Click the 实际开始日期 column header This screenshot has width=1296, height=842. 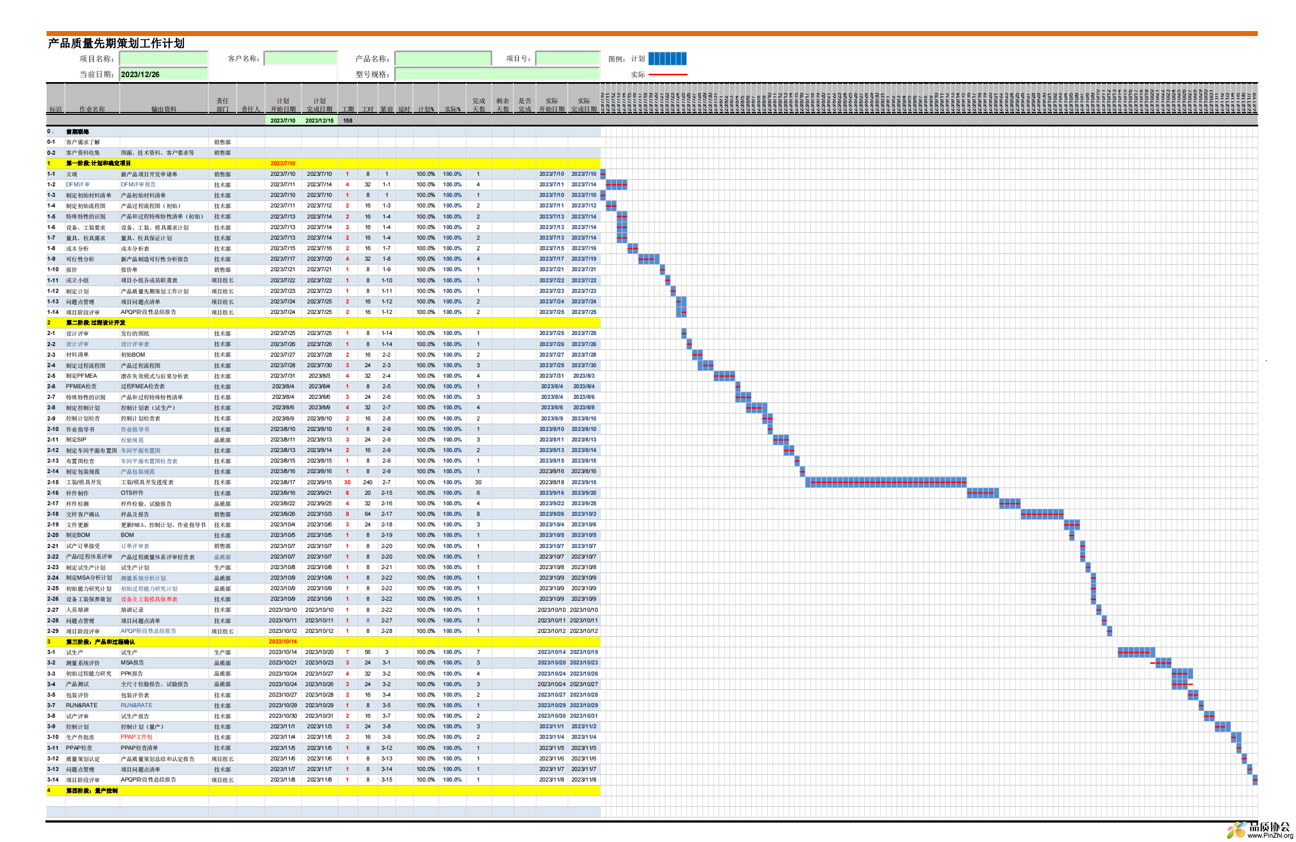coord(552,105)
